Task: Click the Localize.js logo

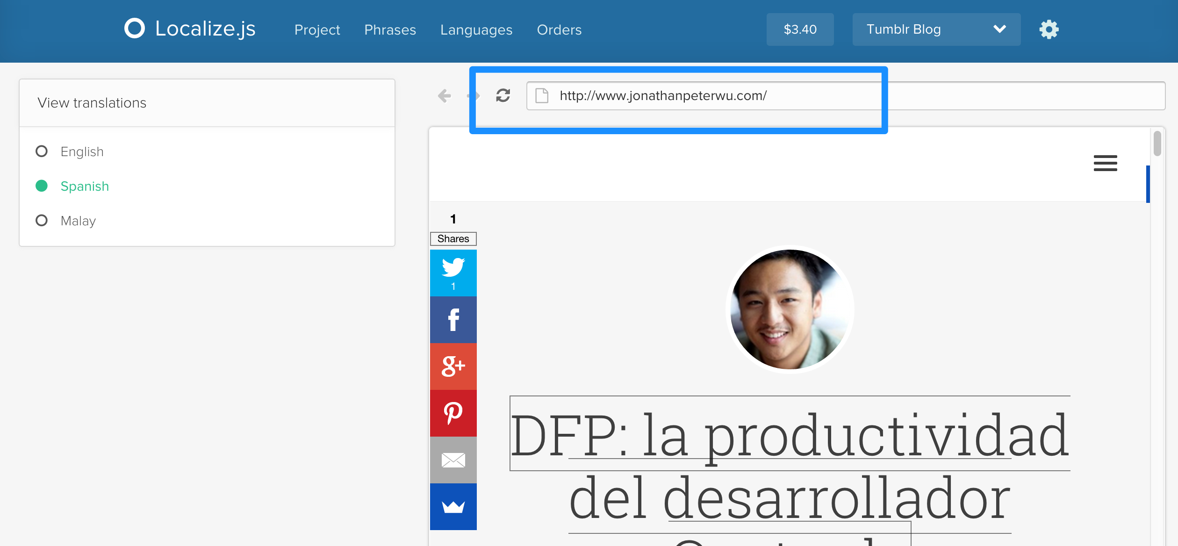Action: click(190, 29)
